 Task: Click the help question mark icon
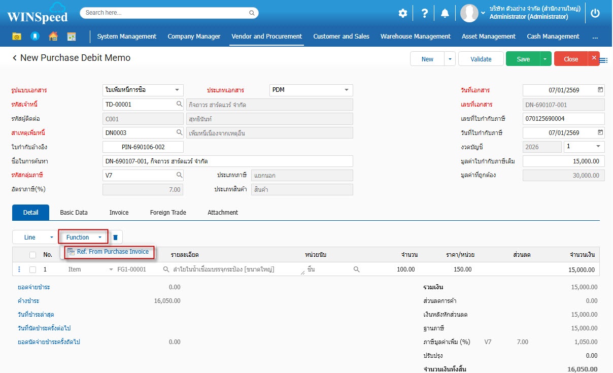point(424,13)
